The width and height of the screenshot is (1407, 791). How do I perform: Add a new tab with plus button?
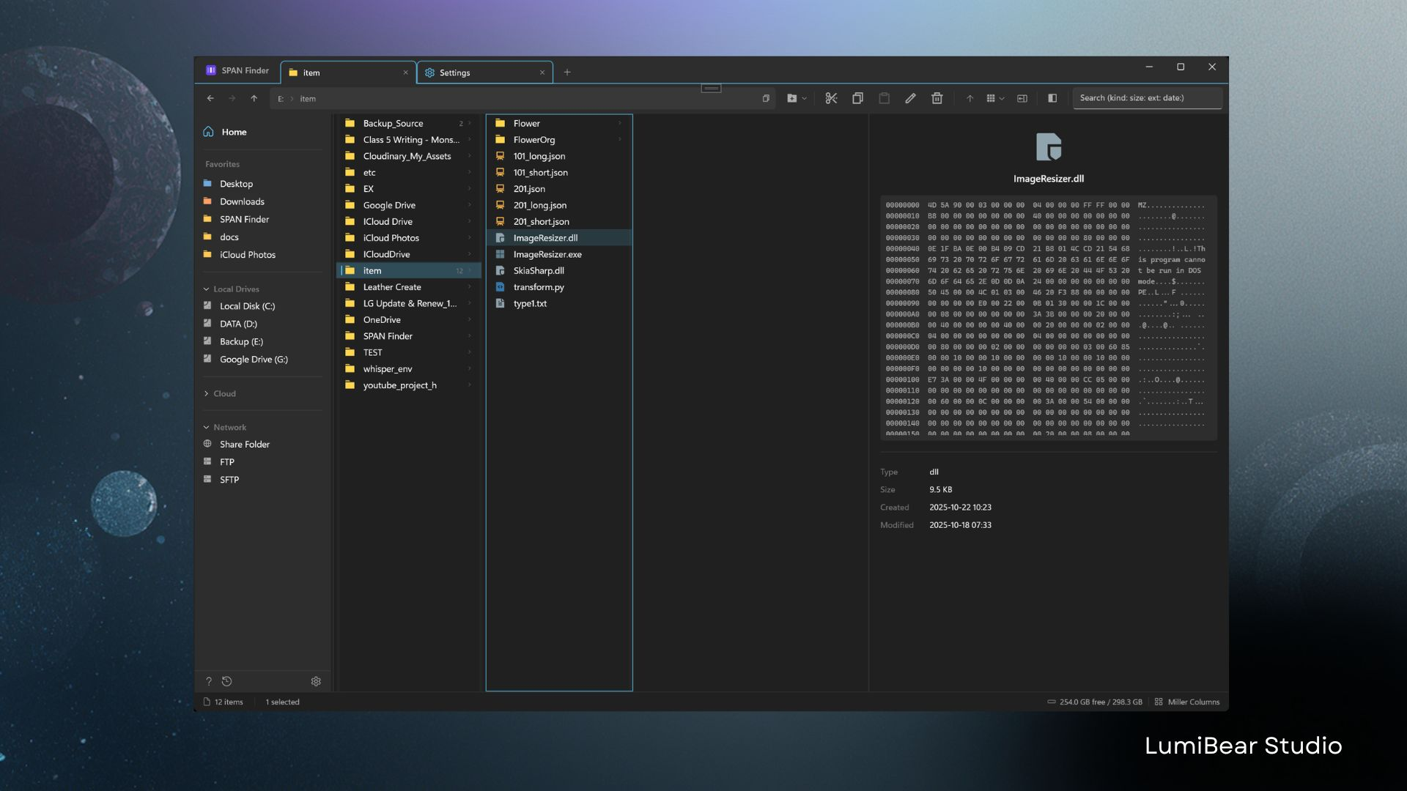click(567, 72)
